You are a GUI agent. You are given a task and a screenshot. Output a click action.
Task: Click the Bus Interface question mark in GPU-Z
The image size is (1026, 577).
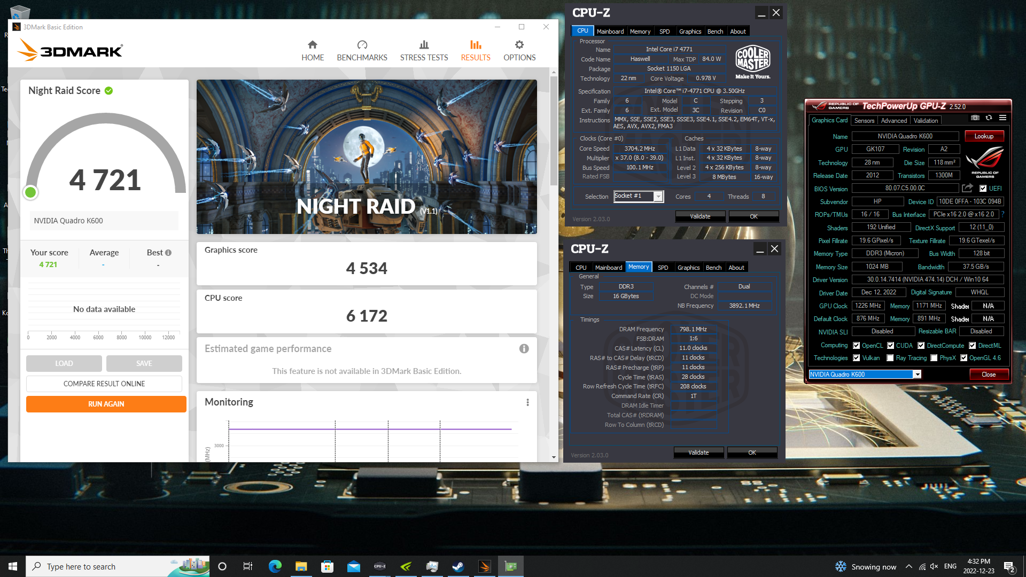pyautogui.click(x=1002, y=214)
